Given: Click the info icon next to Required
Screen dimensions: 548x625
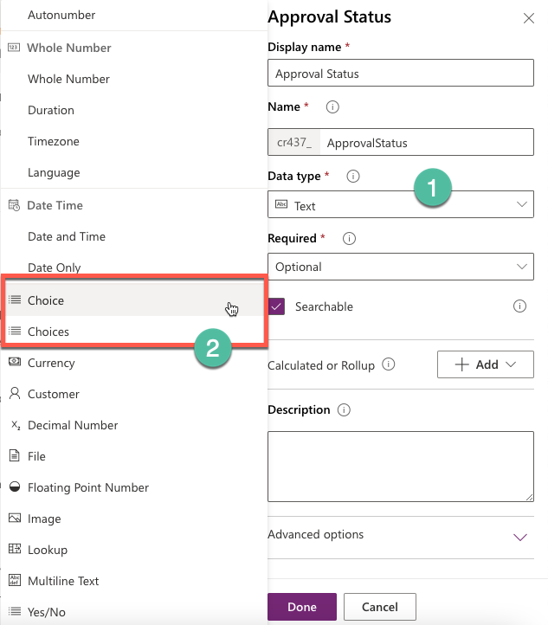Looking at the screenshot, I should click(349, 238).
